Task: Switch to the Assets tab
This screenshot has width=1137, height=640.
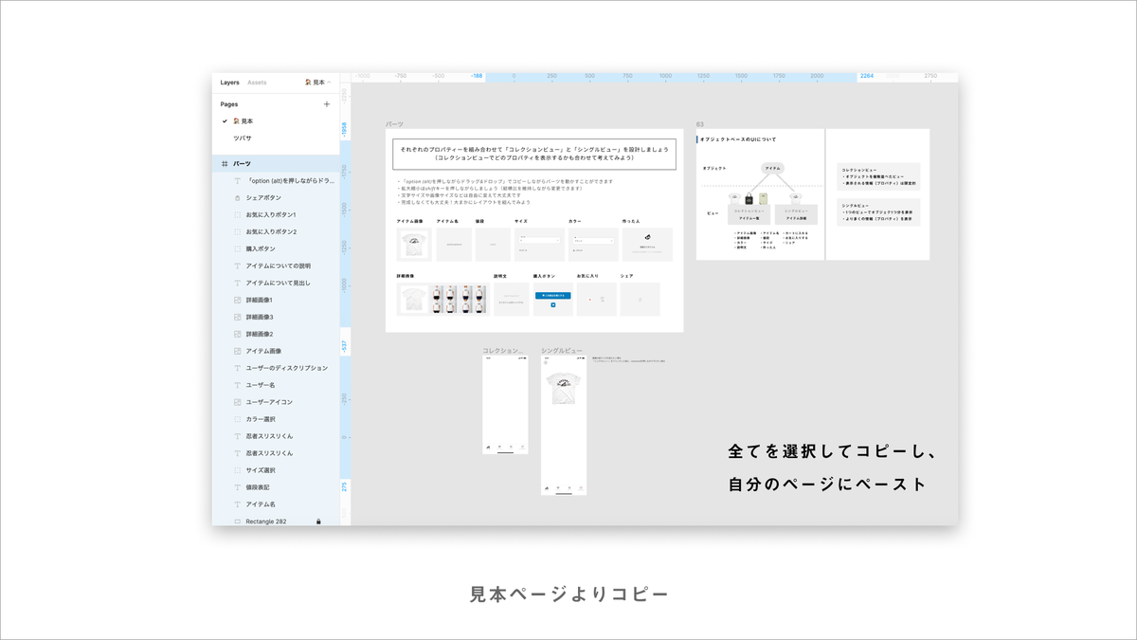Action: click(256, 83)
